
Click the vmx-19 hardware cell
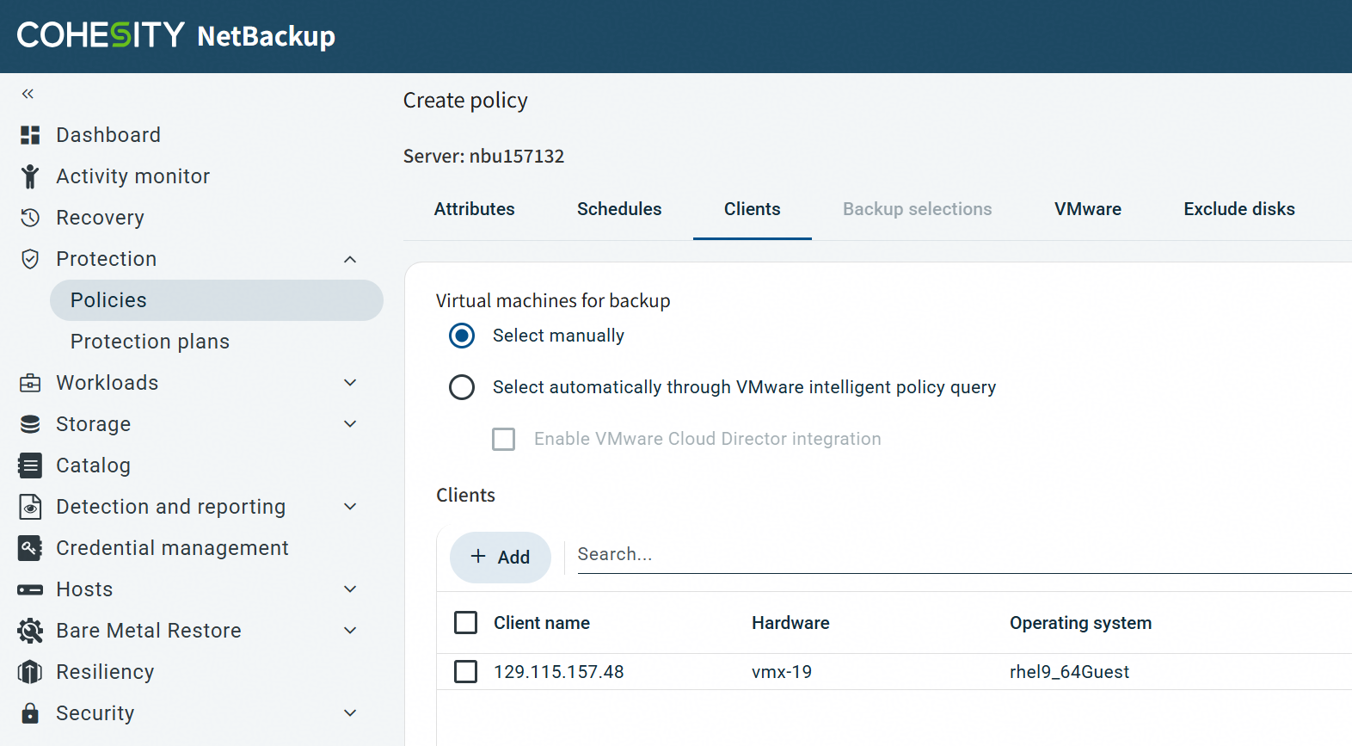782,672
